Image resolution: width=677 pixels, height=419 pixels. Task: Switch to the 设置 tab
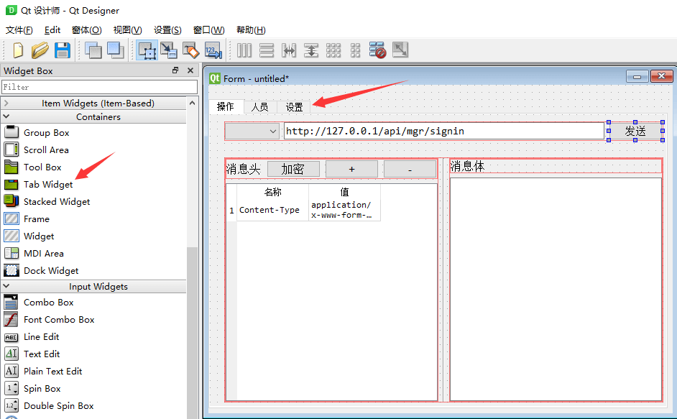tap(294, 107)
